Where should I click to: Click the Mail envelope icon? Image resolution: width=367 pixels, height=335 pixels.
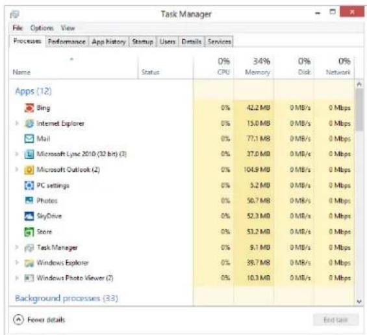[x=29, y=139]
